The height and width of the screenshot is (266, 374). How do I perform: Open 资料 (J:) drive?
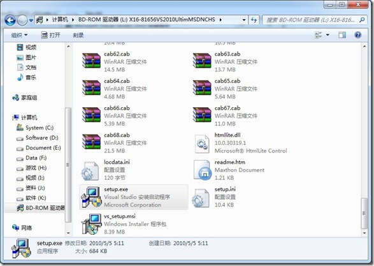coord(31,188)
